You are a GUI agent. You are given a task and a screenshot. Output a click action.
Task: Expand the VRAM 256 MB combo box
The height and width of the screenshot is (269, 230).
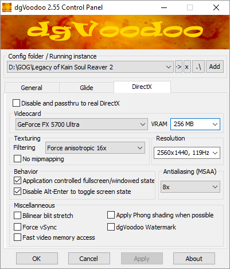[195, 124]
